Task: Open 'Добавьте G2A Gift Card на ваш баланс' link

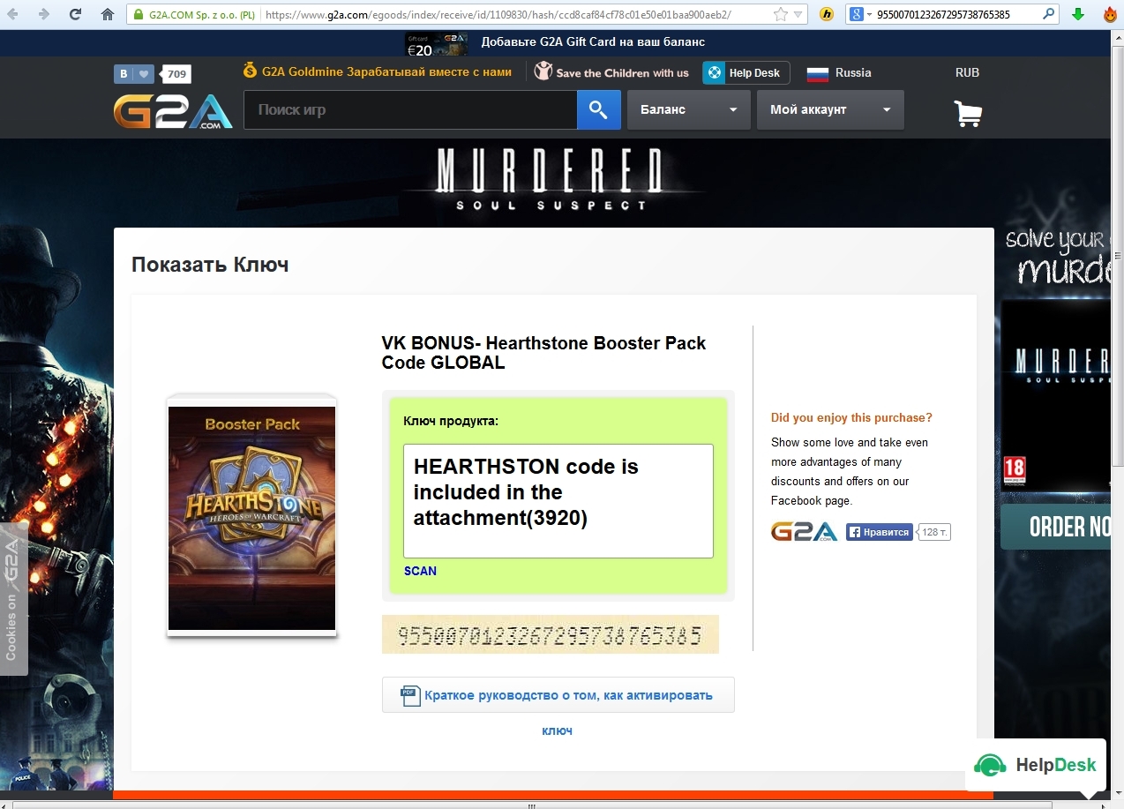Action: coord(593,42)
